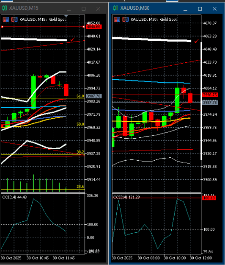Viewport: 225px width, 265px height.
Task: Click the XAUUSD,M30 window chart icon
Action: coord(115,8)
